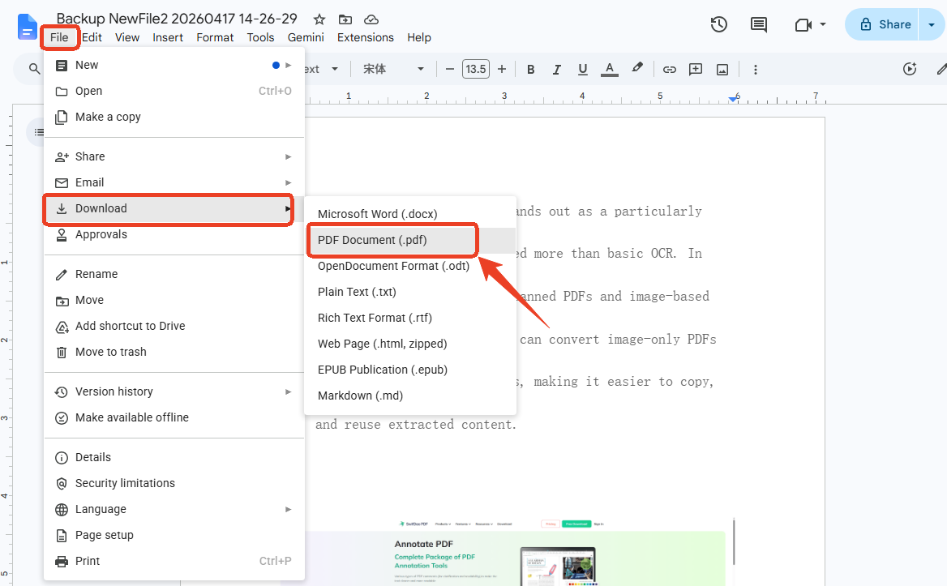
Task: Open the comments panel icon
Action: 759,25
